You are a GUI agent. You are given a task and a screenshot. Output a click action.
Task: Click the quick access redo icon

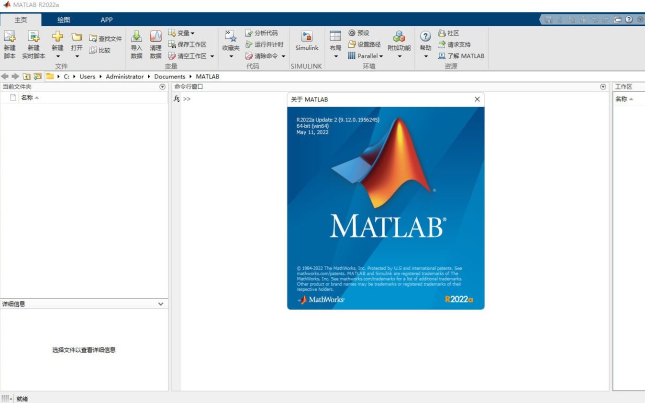click(606, 20)
